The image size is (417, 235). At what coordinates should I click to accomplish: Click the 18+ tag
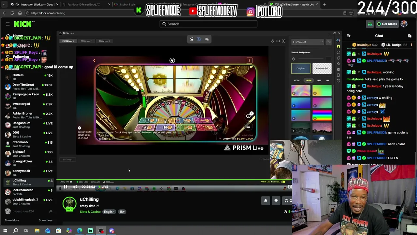(122, 212)
